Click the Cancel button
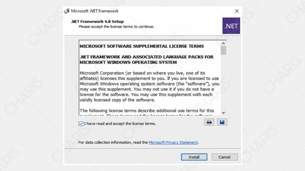Viewport: 305px width, 171px height. pos(225,157)
